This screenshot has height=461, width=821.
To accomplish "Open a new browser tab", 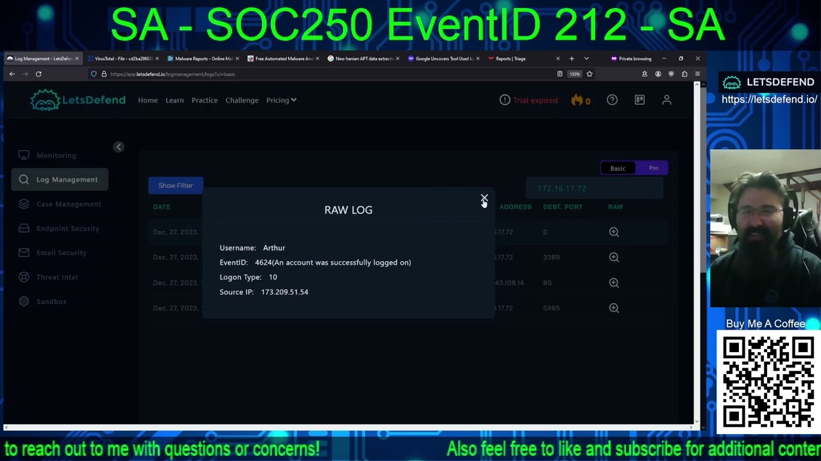I will click(x=571, y=59).
